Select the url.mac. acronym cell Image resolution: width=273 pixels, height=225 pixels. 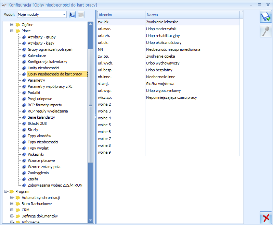tap(121, 29)
